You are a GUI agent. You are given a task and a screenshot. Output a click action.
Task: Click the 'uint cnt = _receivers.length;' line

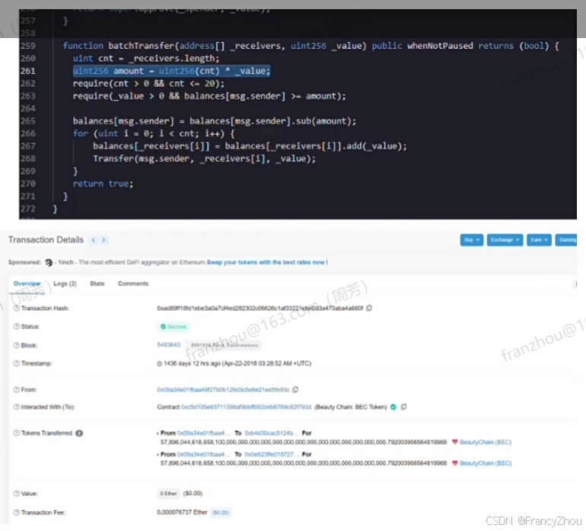click(146, 59)
